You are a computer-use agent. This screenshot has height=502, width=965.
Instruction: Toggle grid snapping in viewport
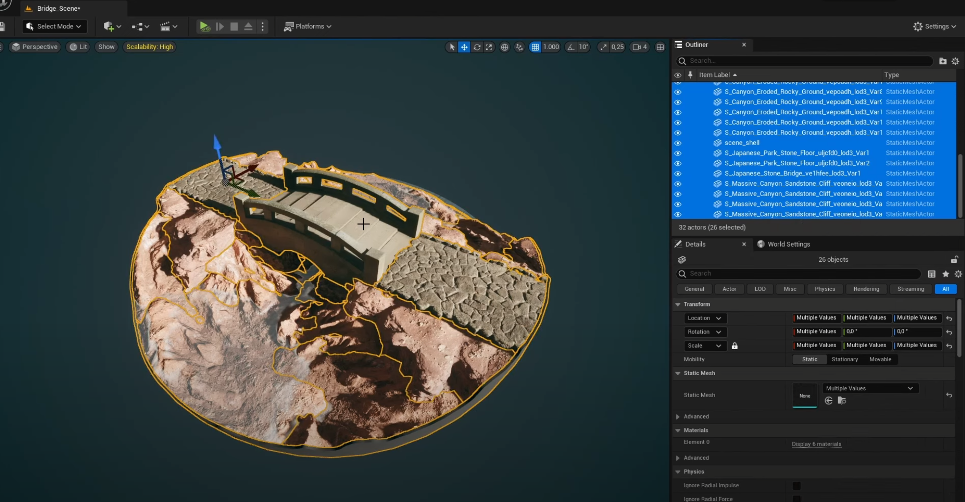click(535, 47)
